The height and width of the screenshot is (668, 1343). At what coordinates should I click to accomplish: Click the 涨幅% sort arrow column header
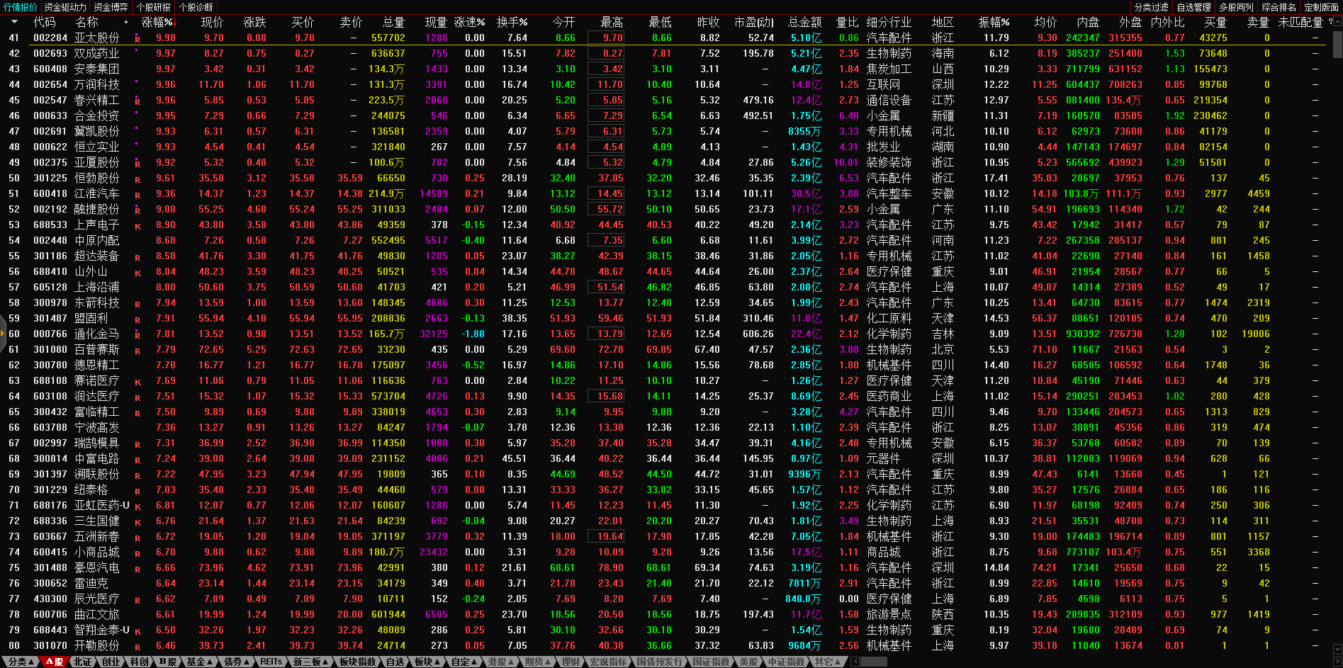point(157,22)
